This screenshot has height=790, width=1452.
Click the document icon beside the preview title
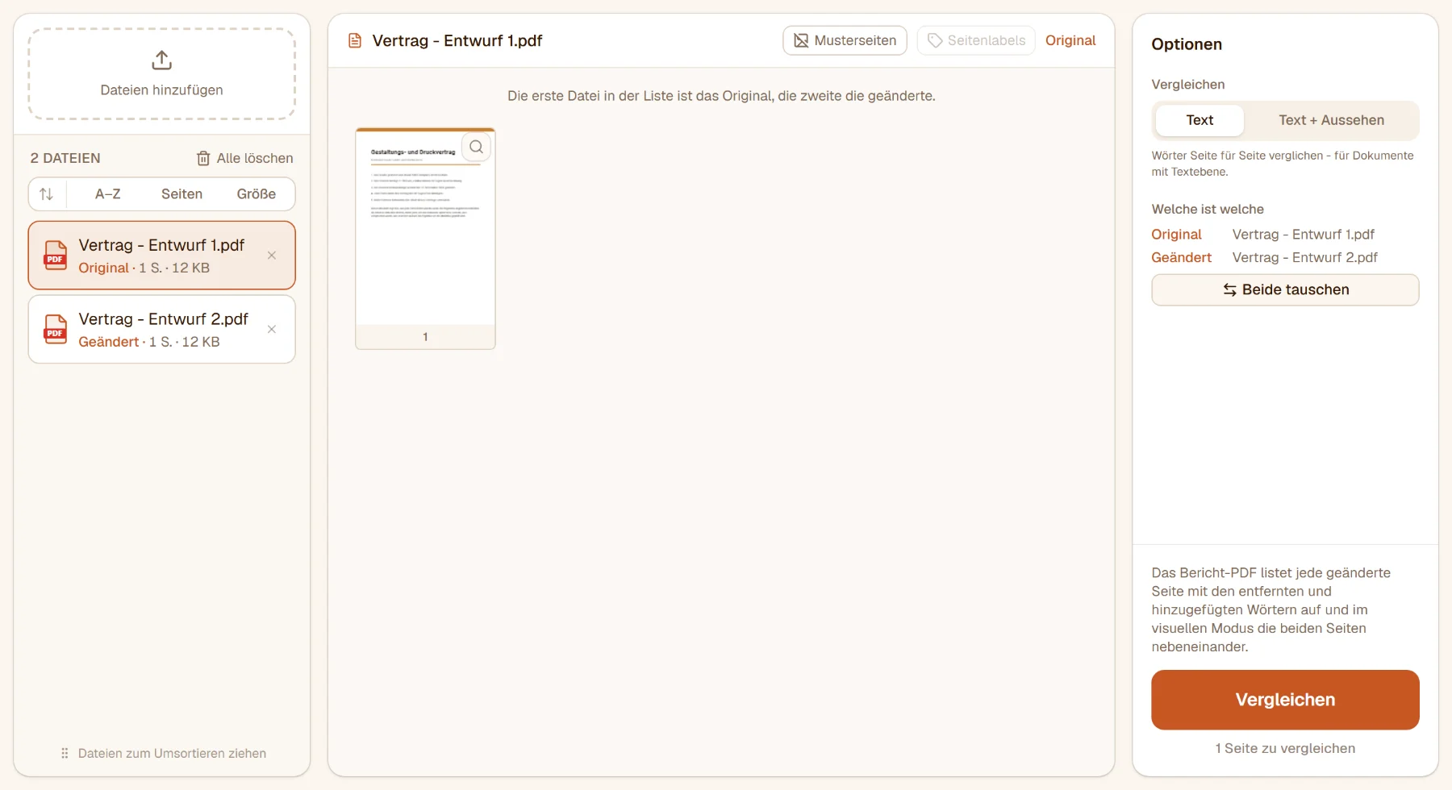355,40
